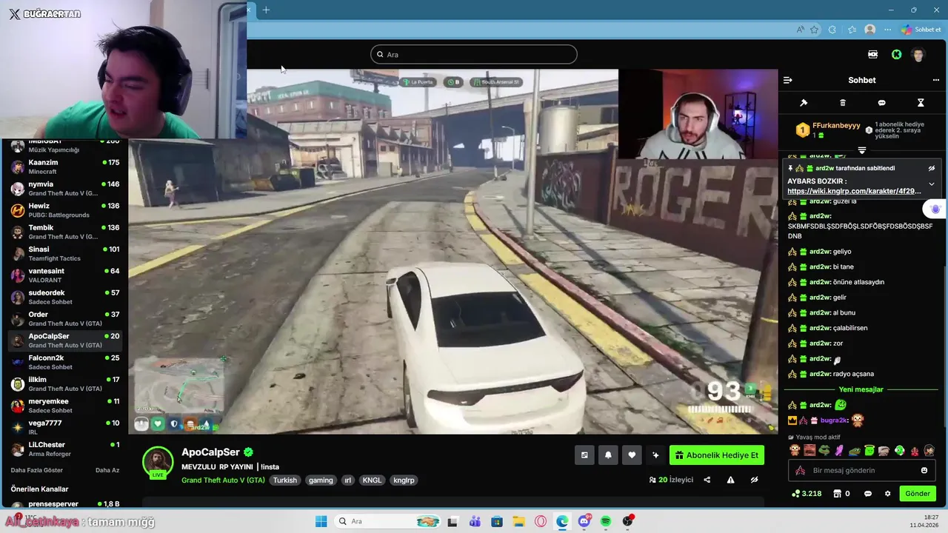
Task: Open Hewiz channel in sidebar
Action: tap(64, 210)
